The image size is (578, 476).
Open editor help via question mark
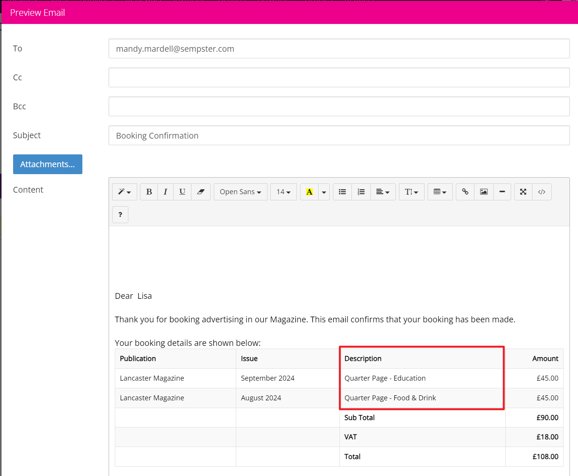point(120,215)
